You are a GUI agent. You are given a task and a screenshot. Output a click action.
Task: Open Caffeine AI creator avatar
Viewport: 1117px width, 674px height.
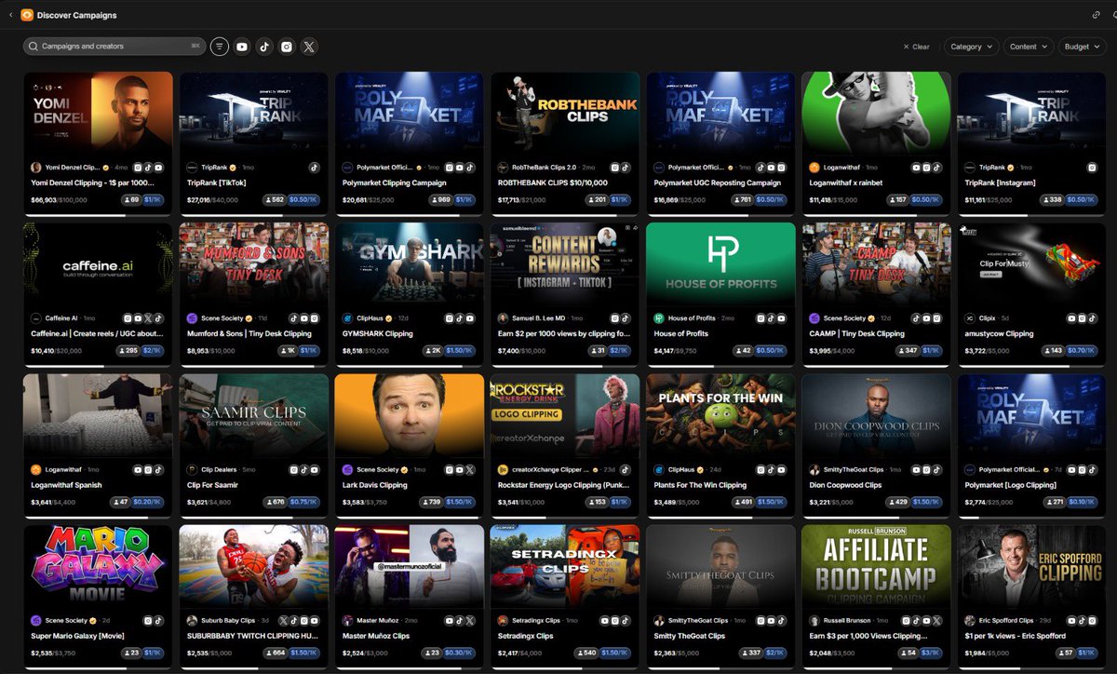tap(35, 318)
